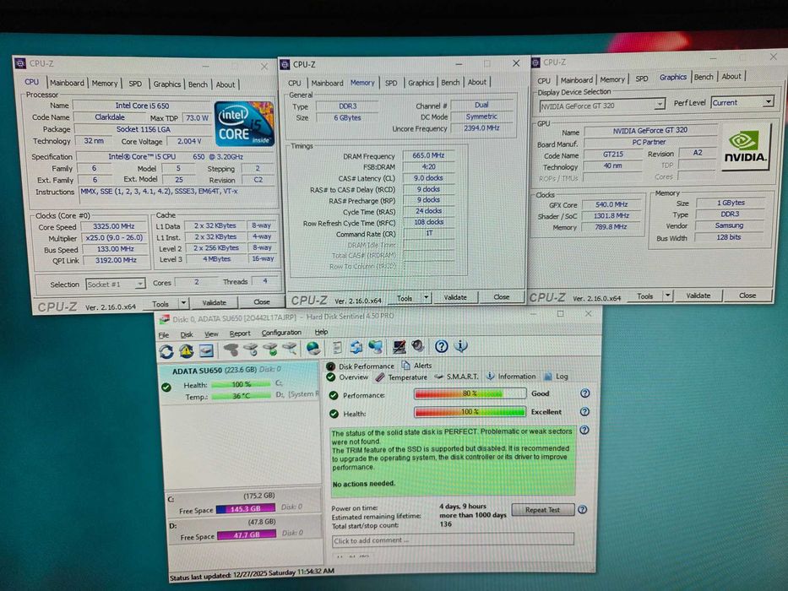Switch to Bench tab in Graphics CPU-Z window
This screenshot has height=591, width=788.
click(704, 77)
